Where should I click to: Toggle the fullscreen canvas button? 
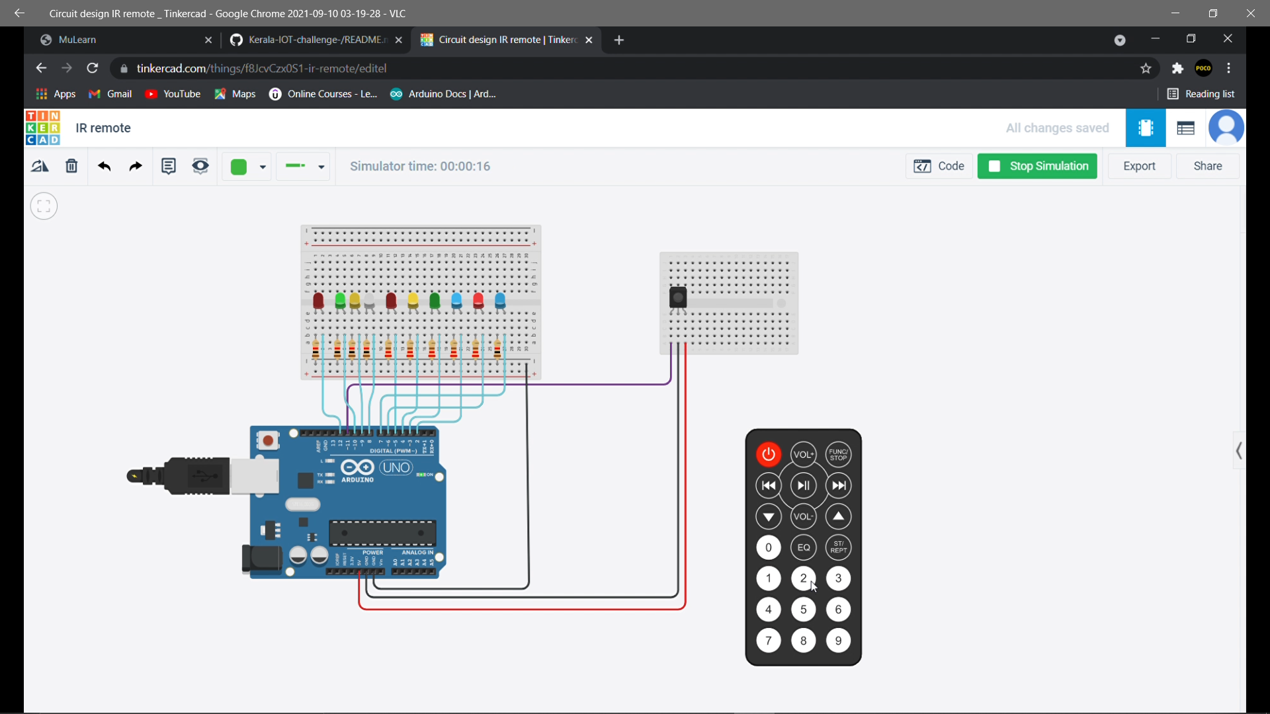[44, 206]
